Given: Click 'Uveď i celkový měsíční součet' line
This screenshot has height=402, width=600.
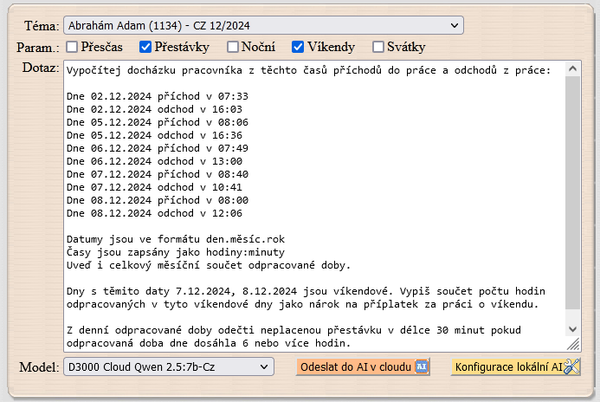Looking at the screenshot, I should pyautogui.click(x=209, y=265).
